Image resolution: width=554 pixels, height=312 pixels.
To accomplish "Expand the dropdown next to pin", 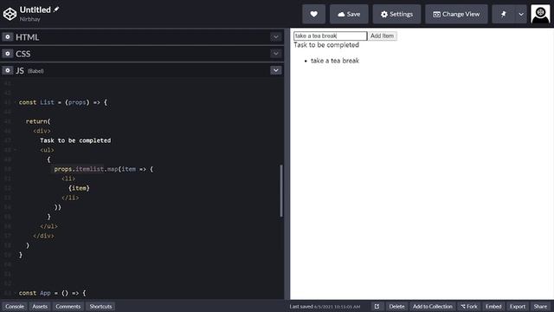I will point(521,14).
